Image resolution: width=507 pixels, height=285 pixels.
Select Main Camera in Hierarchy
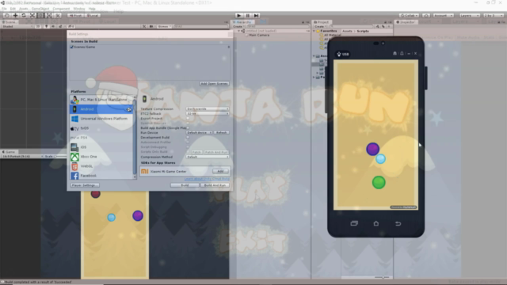pyautogui.click(x=259, y=35)
